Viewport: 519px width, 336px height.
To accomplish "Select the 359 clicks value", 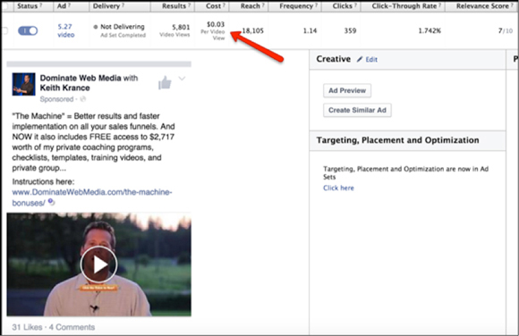I will point(350,30).
